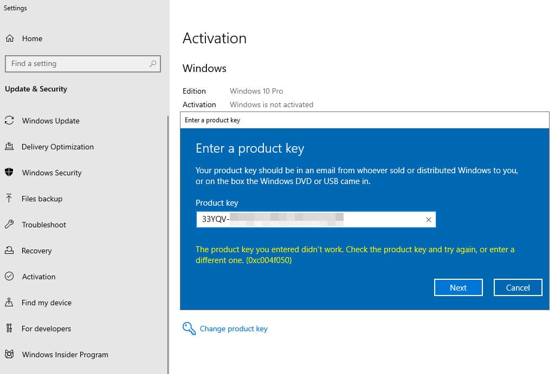Clear the product key field with X
Screen dimensions: 555x374
pyautogui.click(x=428, y=220)
